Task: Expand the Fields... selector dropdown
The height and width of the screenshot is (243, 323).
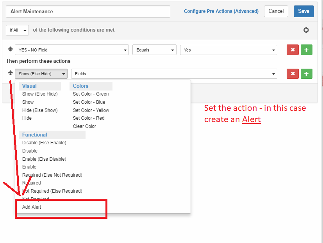Action: (174, 74)
